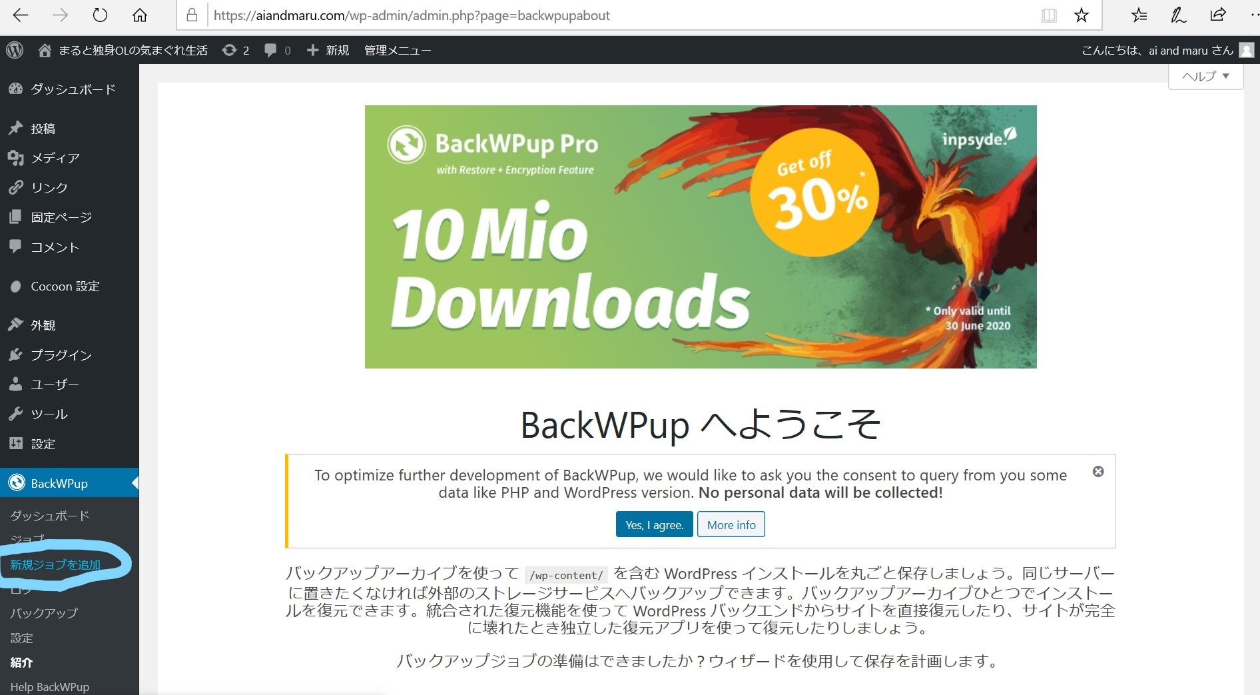Image resolution: width=1260 pixels, height=695 pixels.
Task: Open the favorites hub icon
Action: coord(1139,15)
